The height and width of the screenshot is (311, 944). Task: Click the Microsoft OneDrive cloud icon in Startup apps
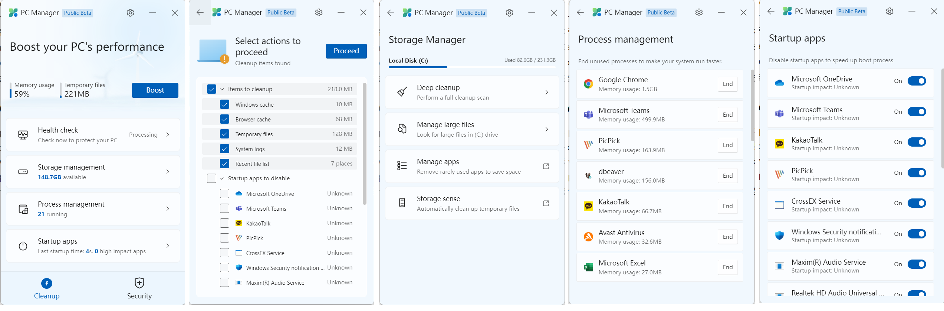(x=779, y=83)
